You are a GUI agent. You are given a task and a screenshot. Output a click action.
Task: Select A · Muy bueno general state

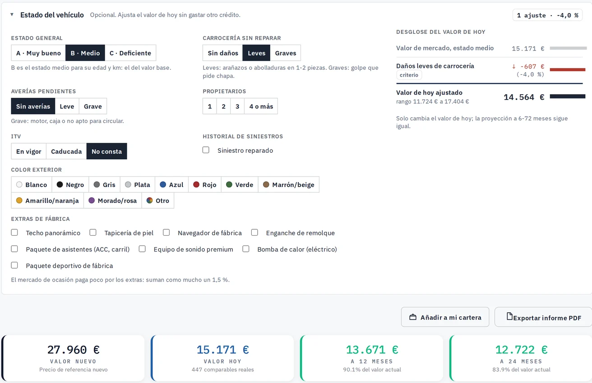38,53
